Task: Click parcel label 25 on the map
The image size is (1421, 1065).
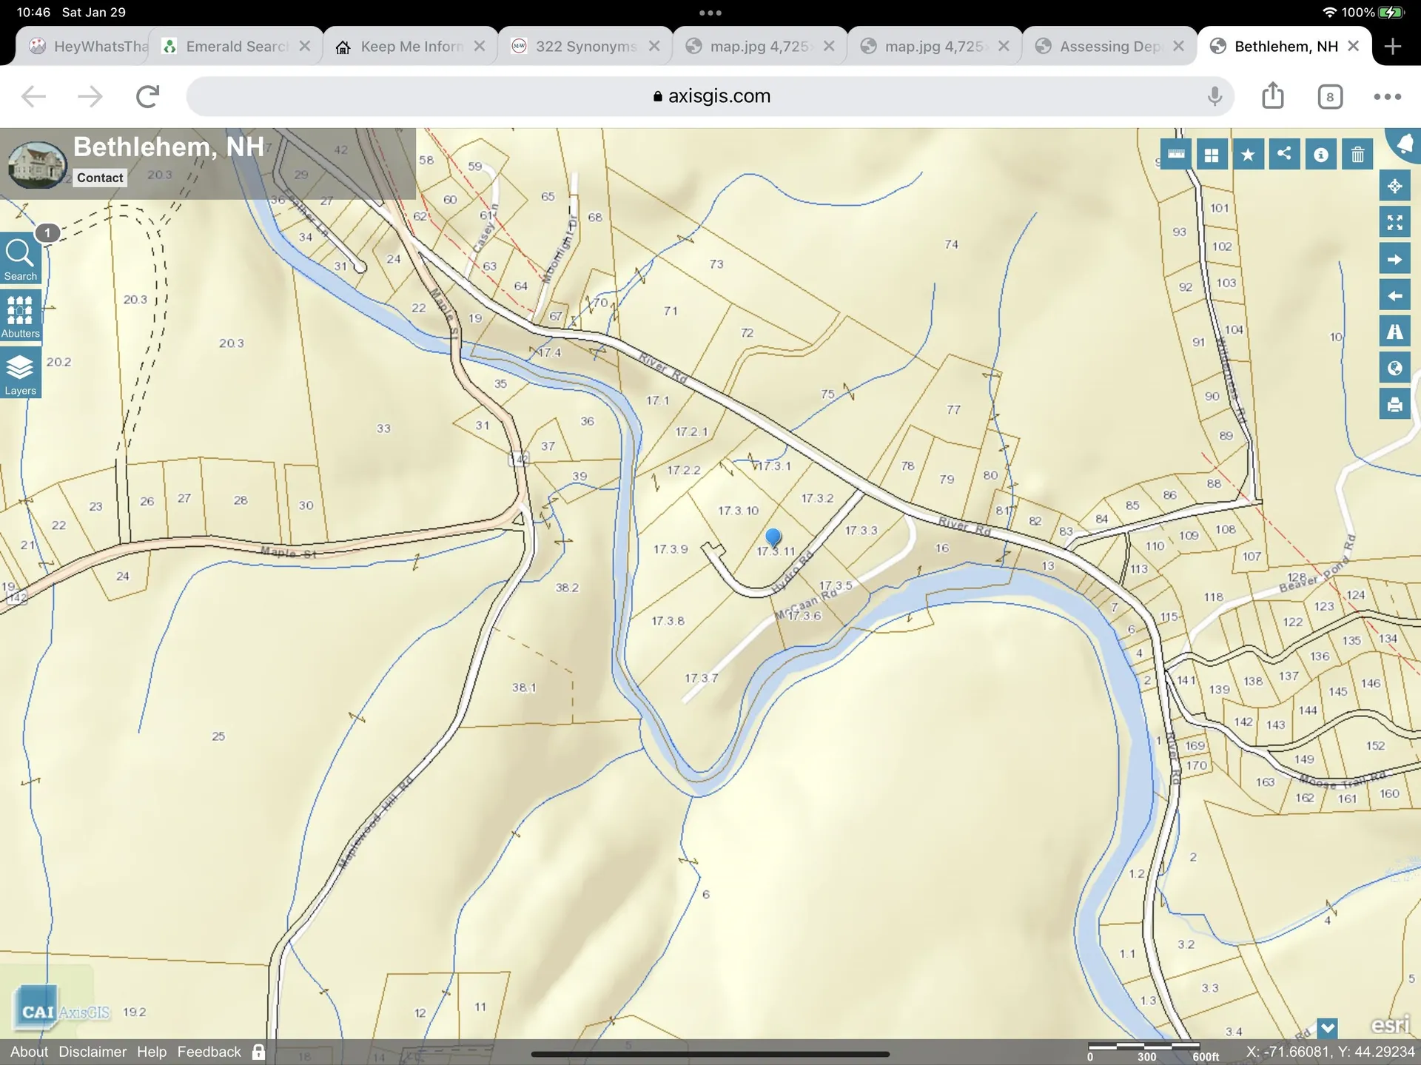Action: (x=218, y=736)
